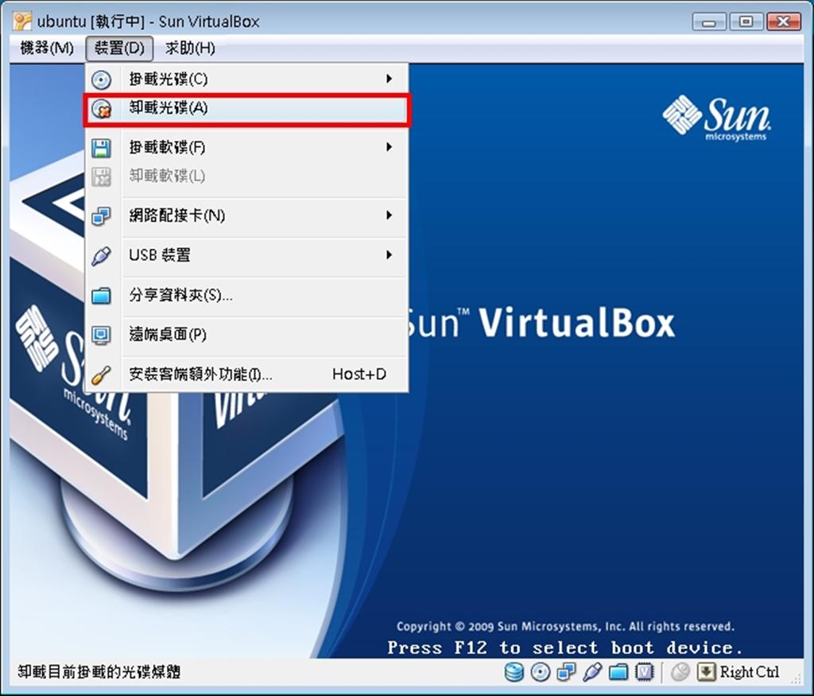Viewport: 814px width, 696px height.
Task: Expand the 掛載軟碟(F) submenu arrow
Action: tap(389, 147)
